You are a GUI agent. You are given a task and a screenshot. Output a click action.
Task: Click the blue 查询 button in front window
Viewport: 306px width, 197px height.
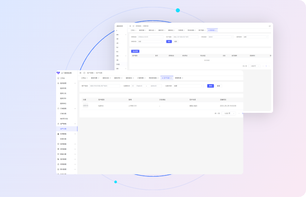coord(210,86)
